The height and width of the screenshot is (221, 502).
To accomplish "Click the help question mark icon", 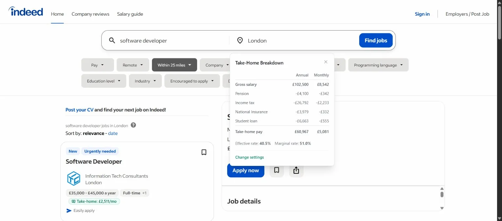I will 133,125.
